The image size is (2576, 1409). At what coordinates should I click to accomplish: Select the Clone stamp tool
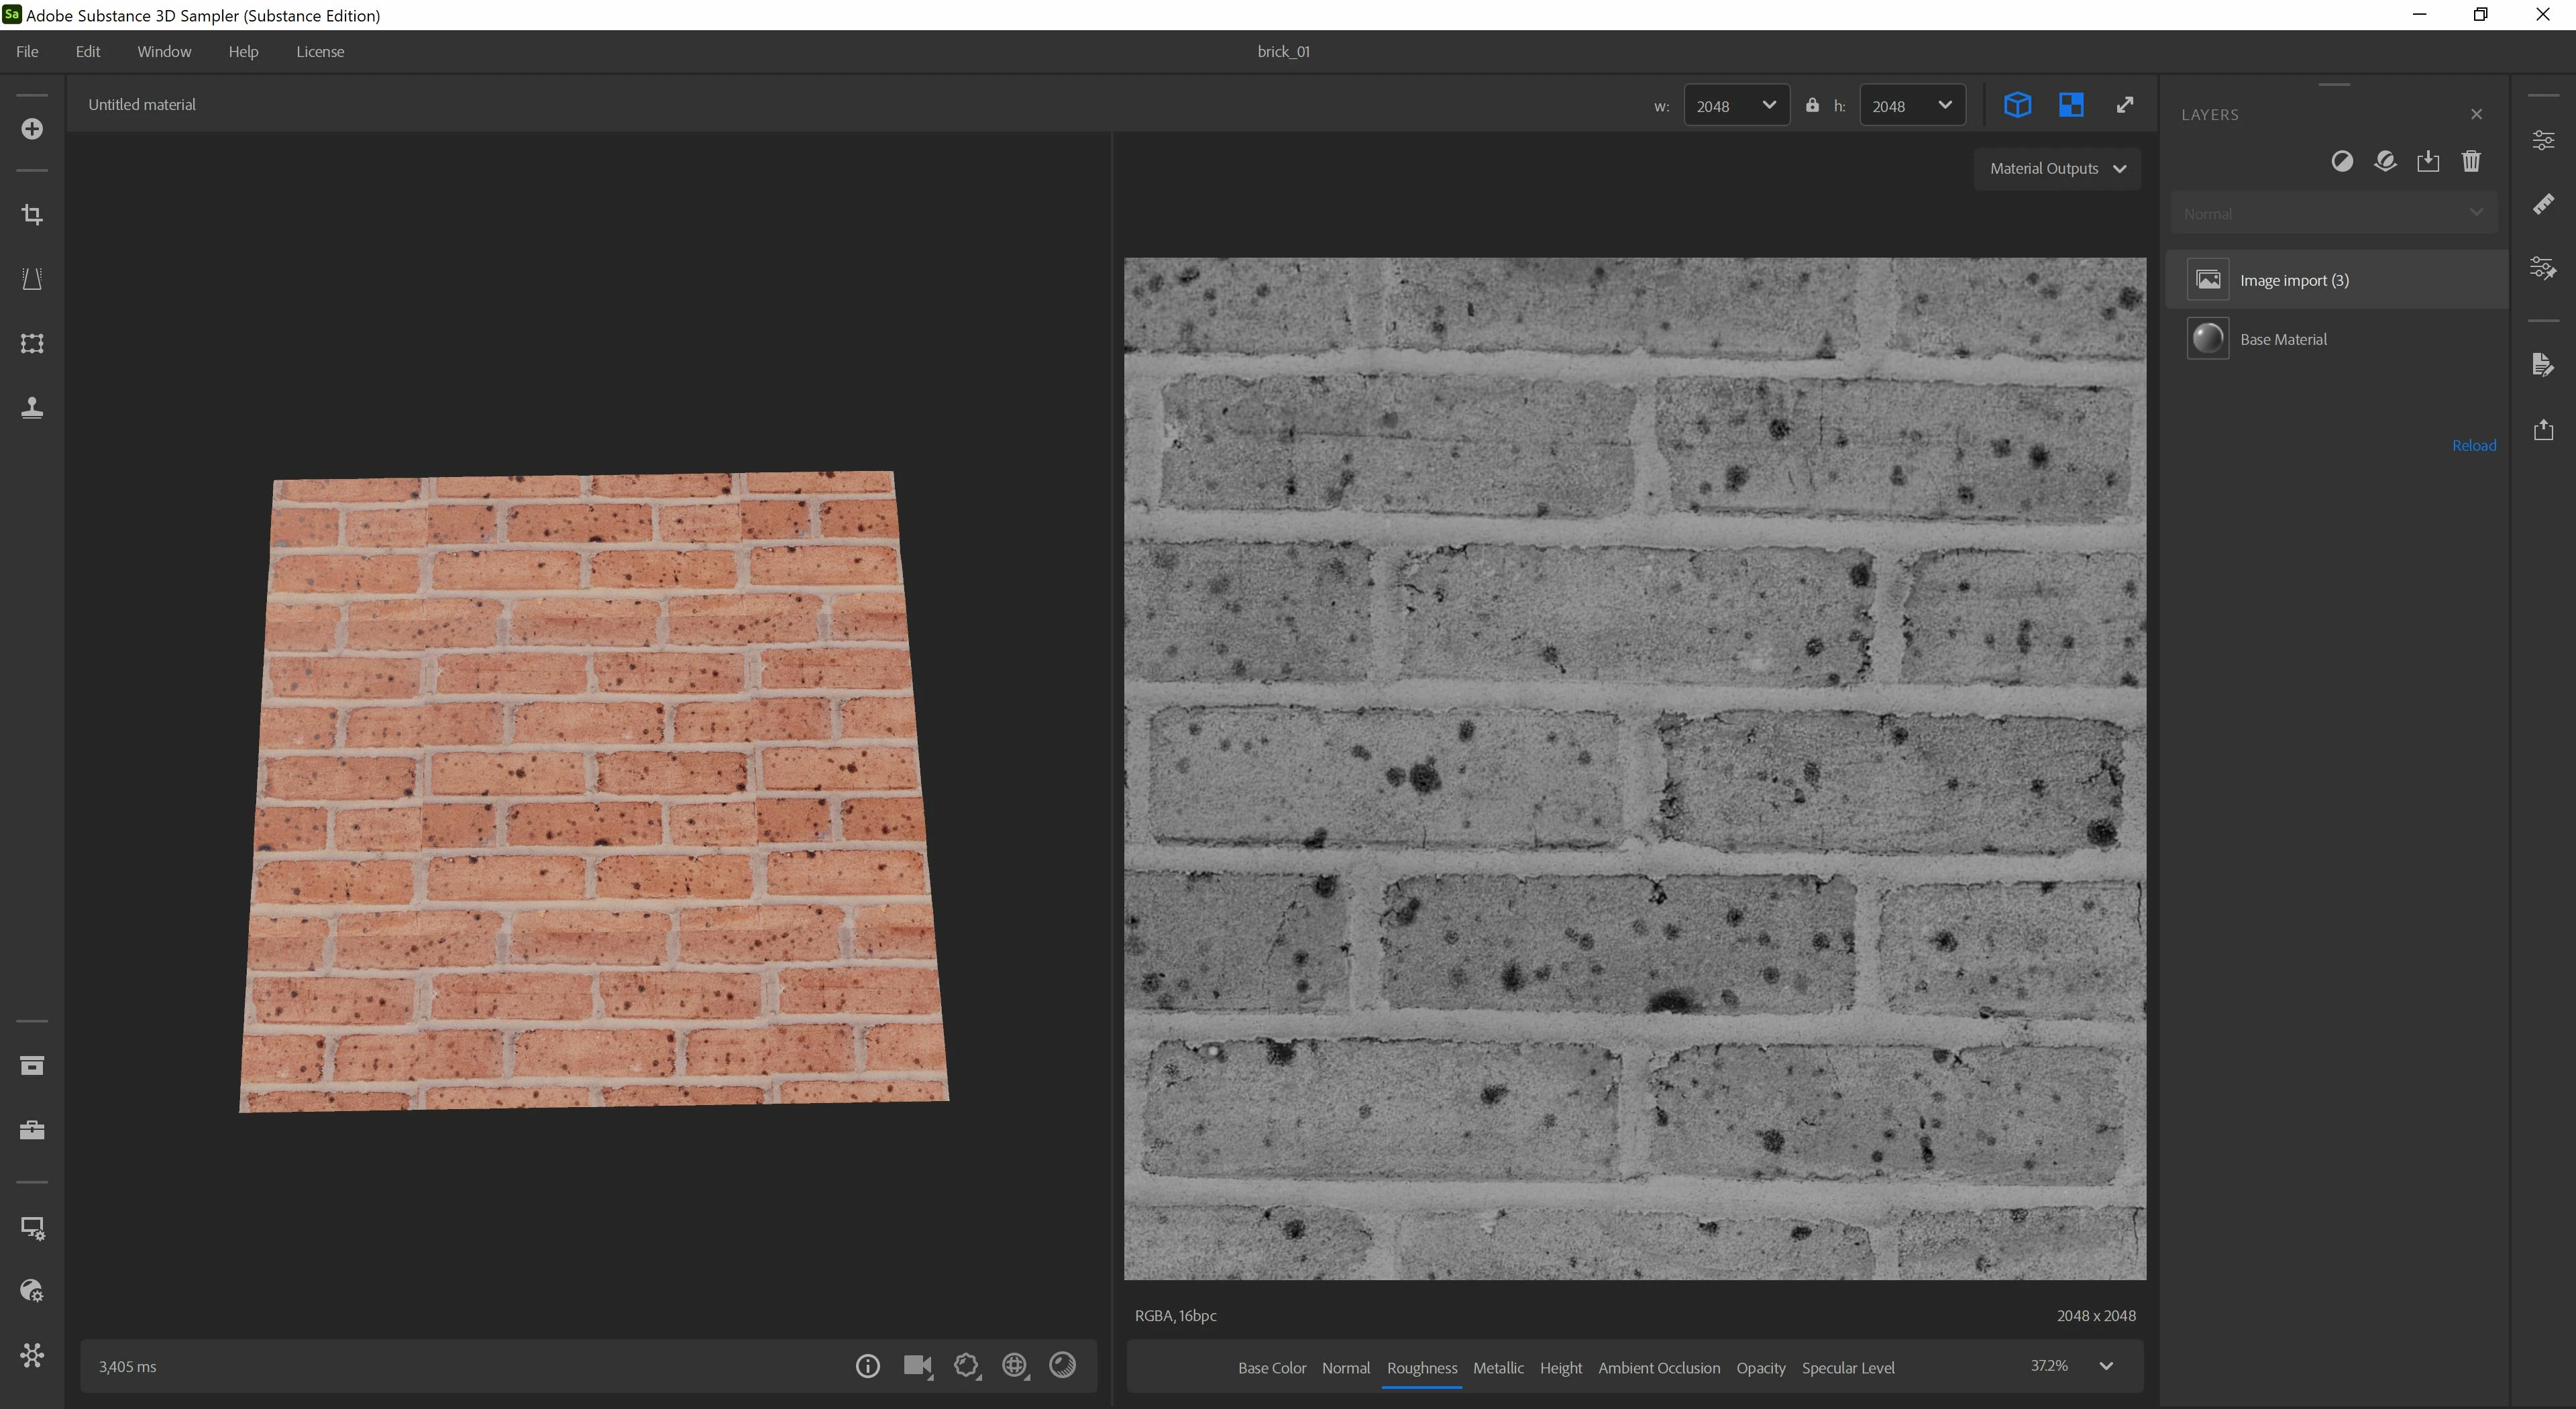point(32,407)
